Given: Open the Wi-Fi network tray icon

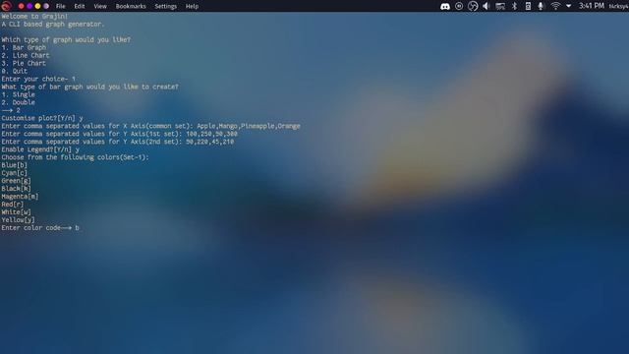Looking at the screenshot, I should pos(555,6).
